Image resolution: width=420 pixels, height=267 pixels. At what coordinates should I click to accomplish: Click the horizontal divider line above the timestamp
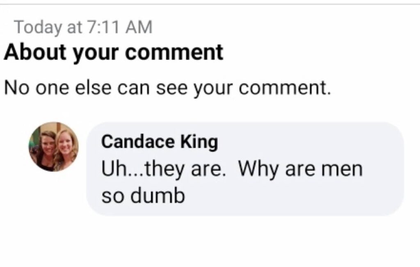[210, 4]
